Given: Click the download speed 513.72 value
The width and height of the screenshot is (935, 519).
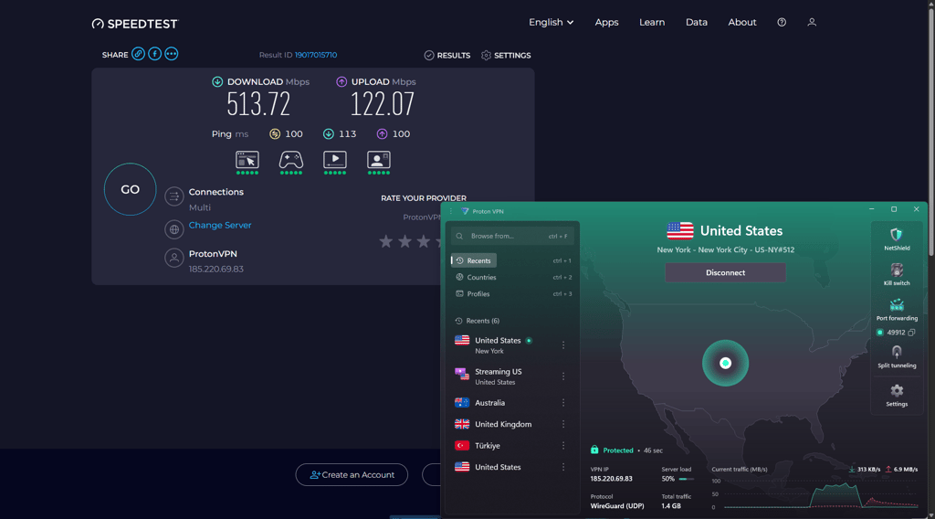Looking at the screenshot, I should pyautogui.click(x=258, y=104).
